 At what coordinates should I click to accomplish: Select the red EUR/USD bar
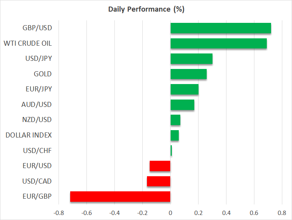(160, 166)
